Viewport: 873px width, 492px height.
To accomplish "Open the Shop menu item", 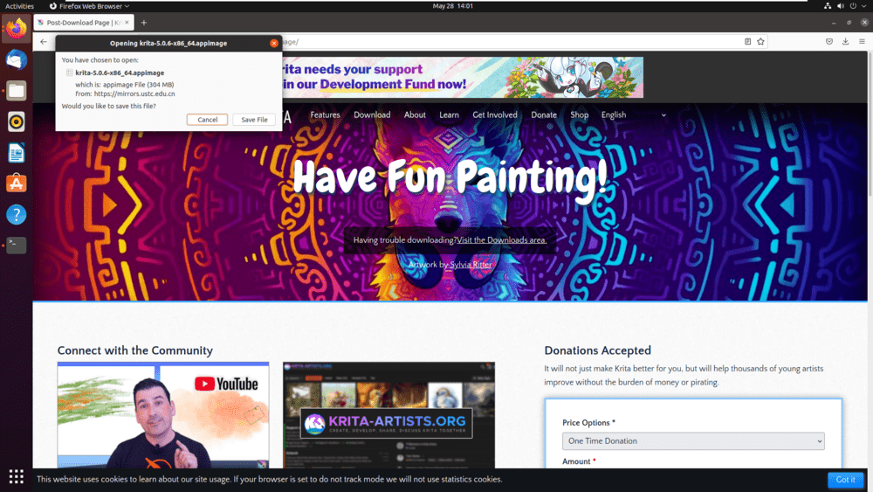I will [x=579, y=114].
